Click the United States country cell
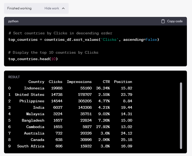The width and height of the screenshot is (192, 156). tap(30, 95)
